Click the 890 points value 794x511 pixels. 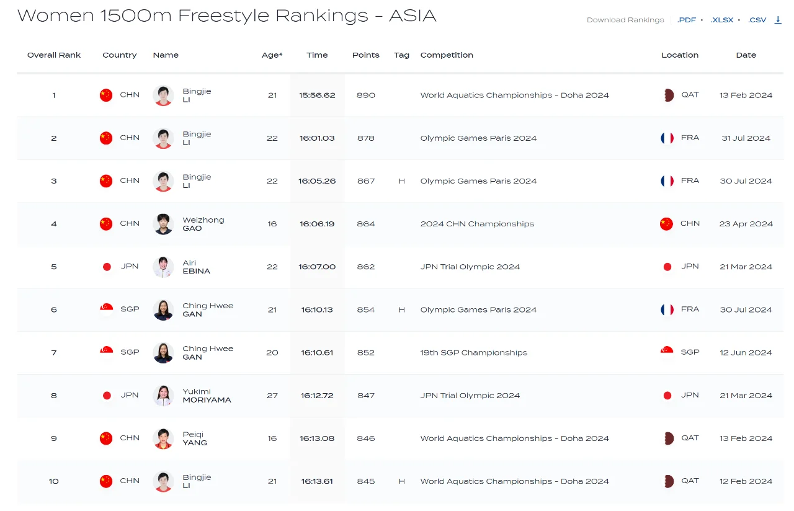click(x=366, y=96)
